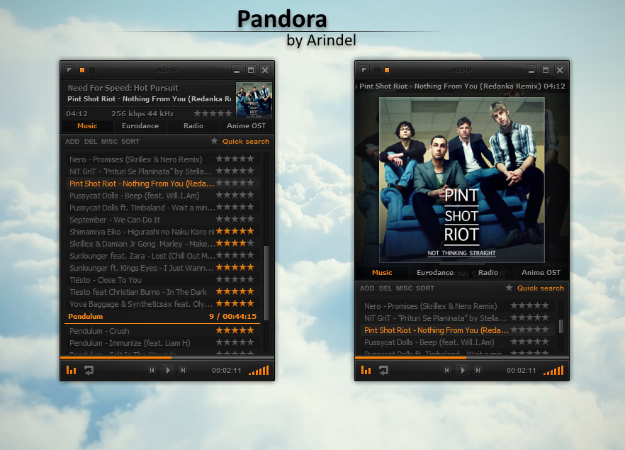Adjust volume bars in large-cover player
625x450 pixels.
click(x=553, y=371)
